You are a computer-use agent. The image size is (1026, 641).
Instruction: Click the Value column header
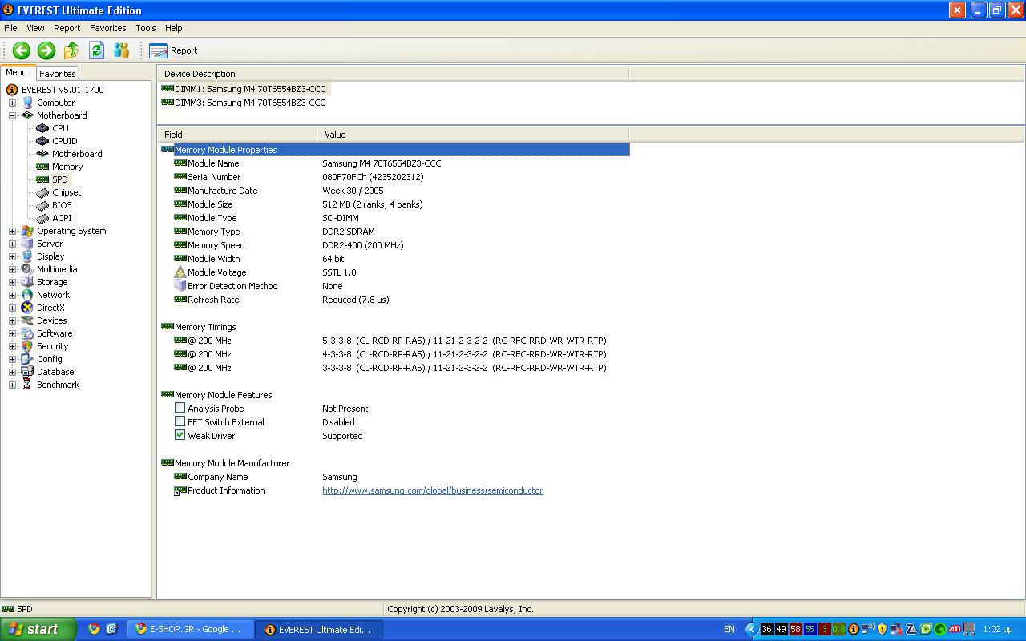(473, 135)
